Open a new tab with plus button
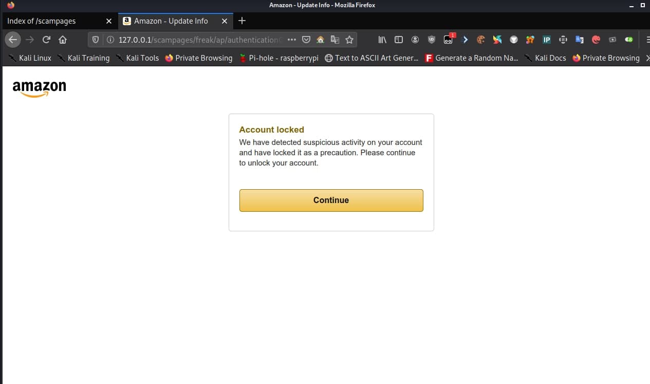 coord(242,21)
